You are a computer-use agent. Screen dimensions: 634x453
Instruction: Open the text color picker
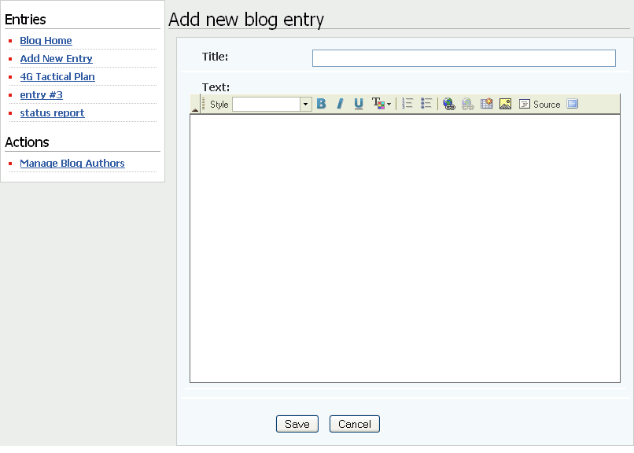point(378,103)
